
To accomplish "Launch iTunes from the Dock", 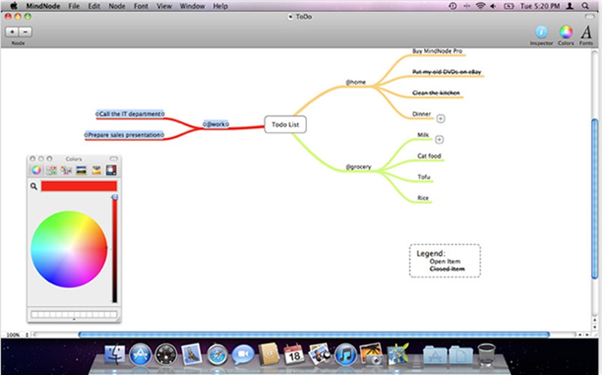I will [345, 354].
